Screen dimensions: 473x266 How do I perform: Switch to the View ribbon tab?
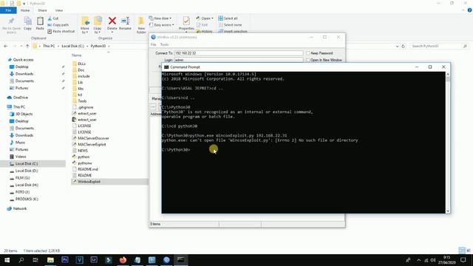(59, 10)
